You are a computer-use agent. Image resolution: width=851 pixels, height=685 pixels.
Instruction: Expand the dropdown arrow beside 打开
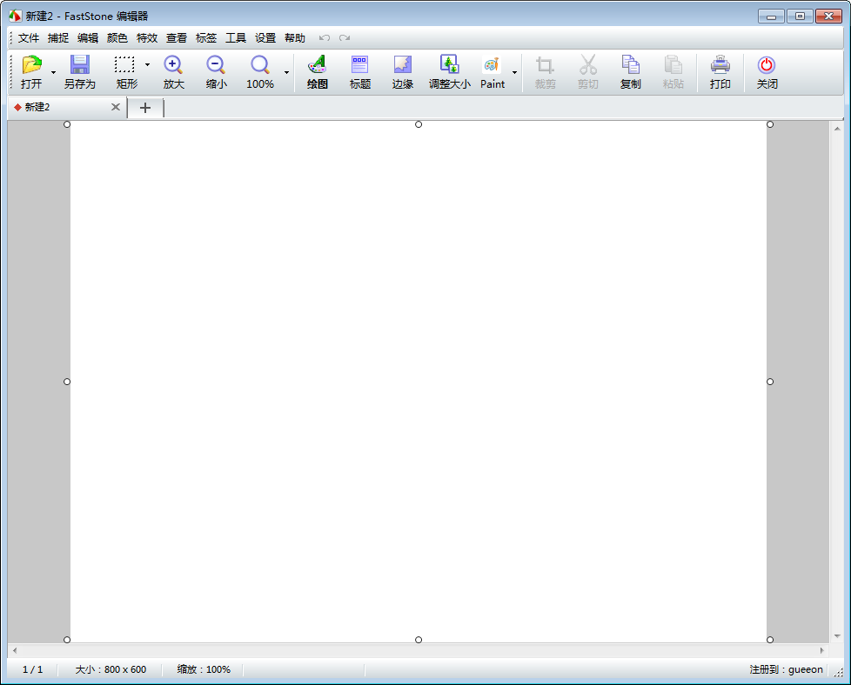coord(53,72)
